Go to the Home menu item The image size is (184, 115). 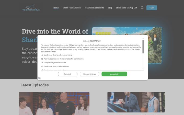coord(56,8)
